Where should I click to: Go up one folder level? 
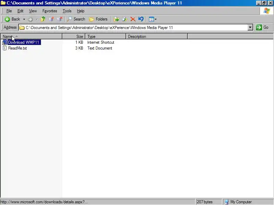point(43,19)
